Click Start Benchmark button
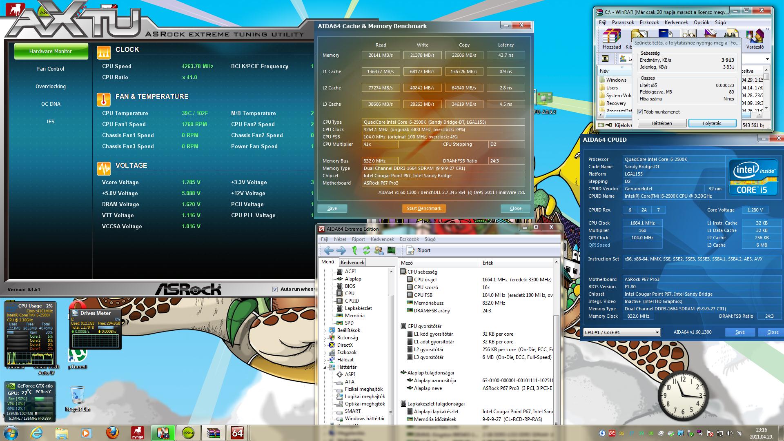This screenshot has width=784, height=441. pos(424,208)
